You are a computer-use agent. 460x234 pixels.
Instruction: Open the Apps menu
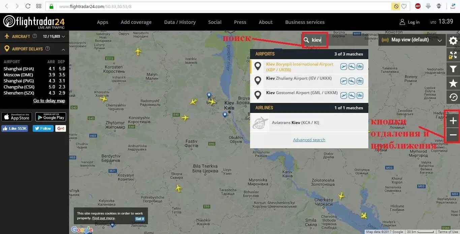coord(102,22)
